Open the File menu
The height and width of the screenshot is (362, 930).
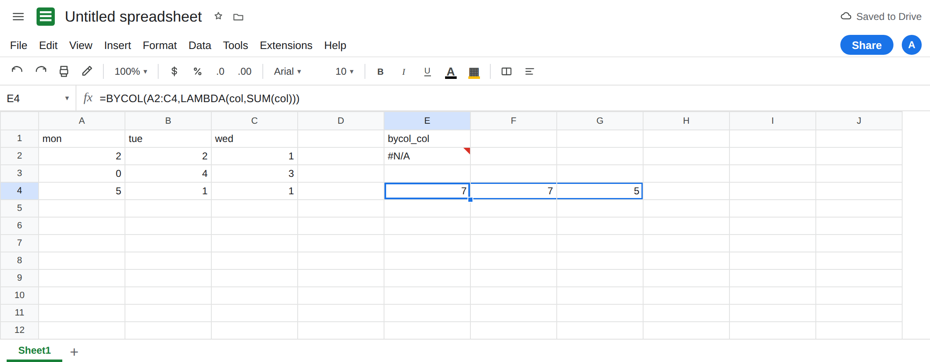click(x=19, y=45)
